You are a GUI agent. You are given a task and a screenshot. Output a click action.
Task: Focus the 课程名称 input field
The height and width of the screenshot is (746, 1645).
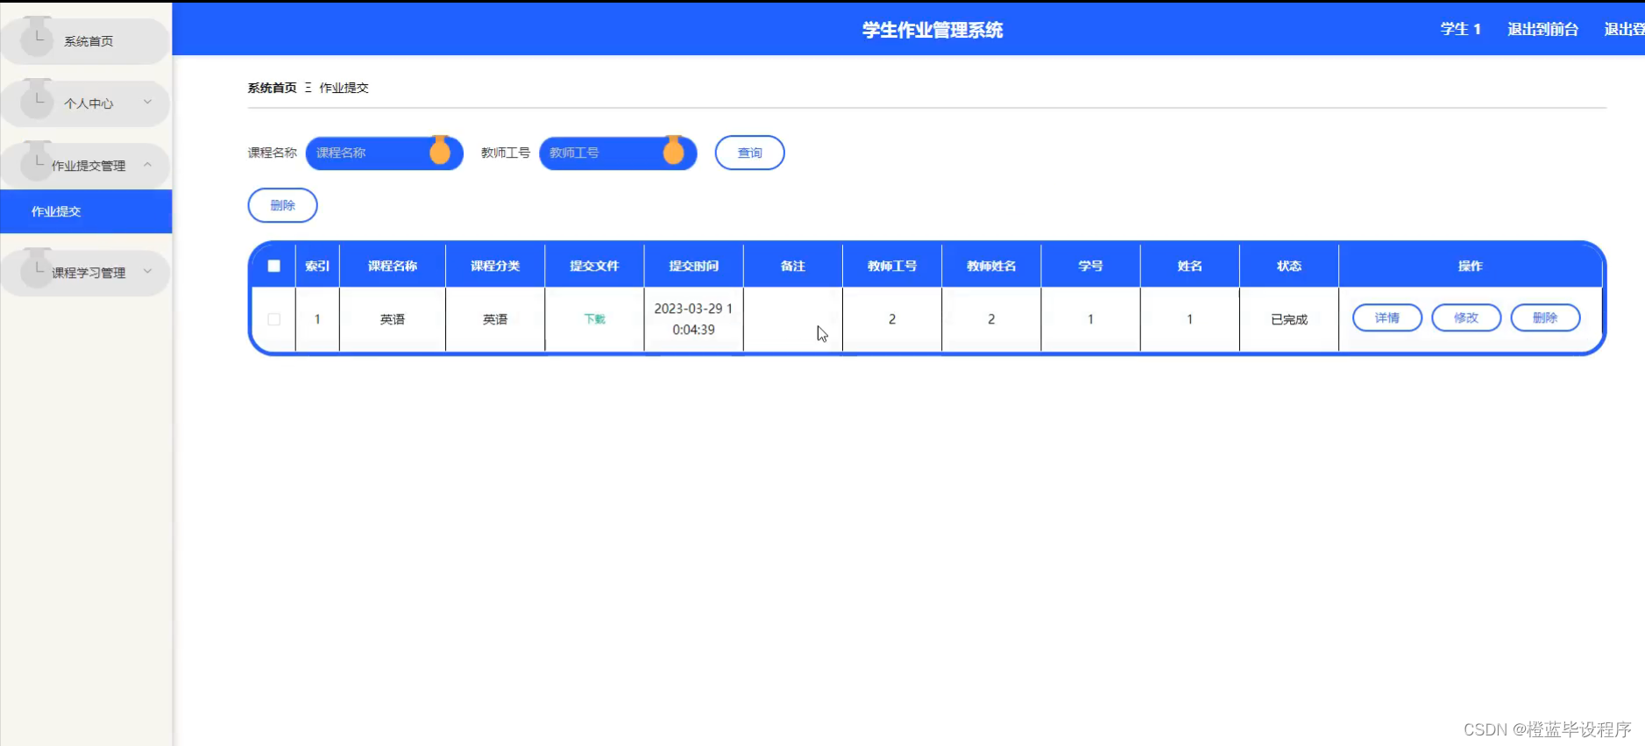[384, 153]
